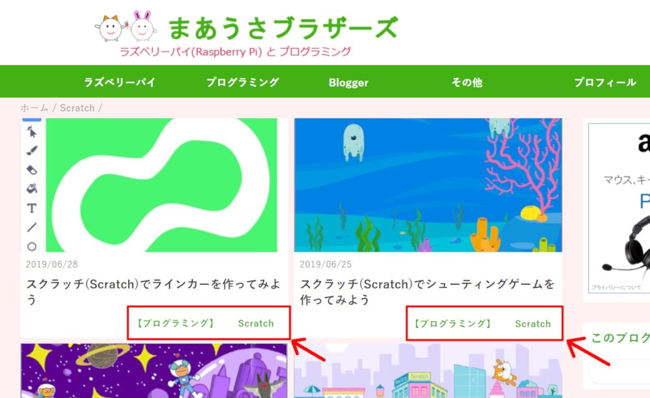This screenshot has height=398, width=650.
Task: Open the Blogger navigation menu
Action: tap(348, 81)
